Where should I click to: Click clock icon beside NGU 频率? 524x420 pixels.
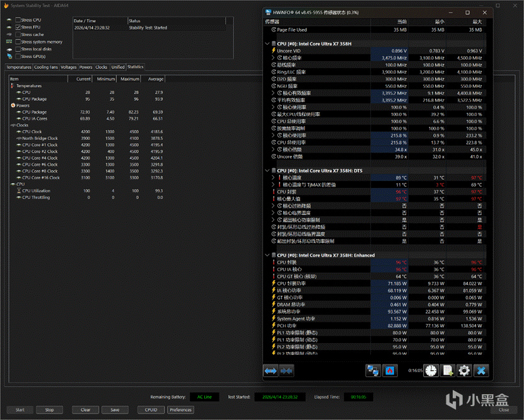click(x=274, y=86)
